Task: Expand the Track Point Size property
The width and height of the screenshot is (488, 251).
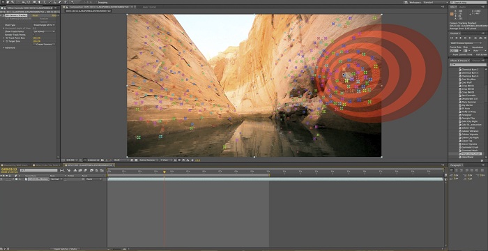Action: click(x=3, y=38)
